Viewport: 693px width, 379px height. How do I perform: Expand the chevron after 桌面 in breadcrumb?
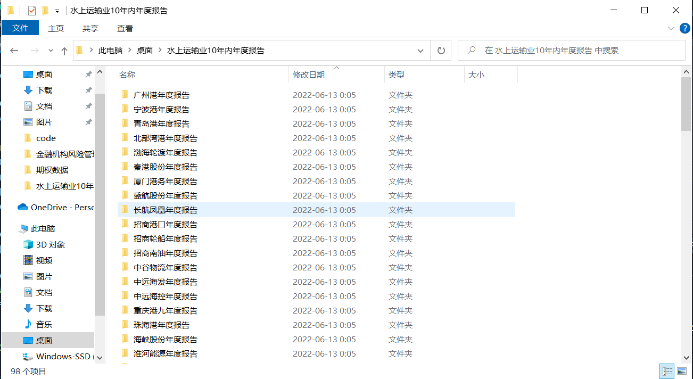coord(160,51)
